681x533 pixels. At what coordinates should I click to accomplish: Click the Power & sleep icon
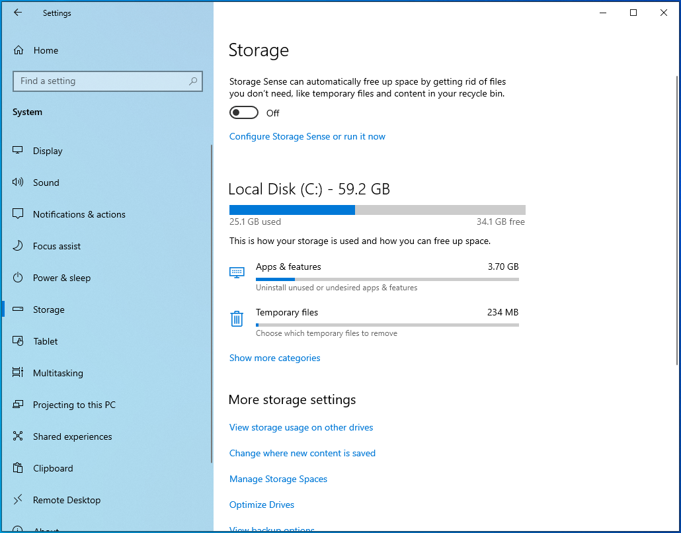point(19,278)
